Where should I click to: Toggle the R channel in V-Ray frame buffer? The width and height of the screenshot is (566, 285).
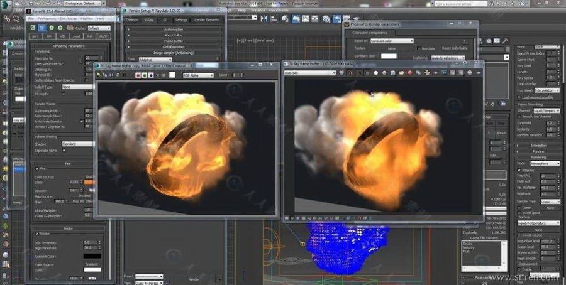pyautogui.click(x=350, y=73)
